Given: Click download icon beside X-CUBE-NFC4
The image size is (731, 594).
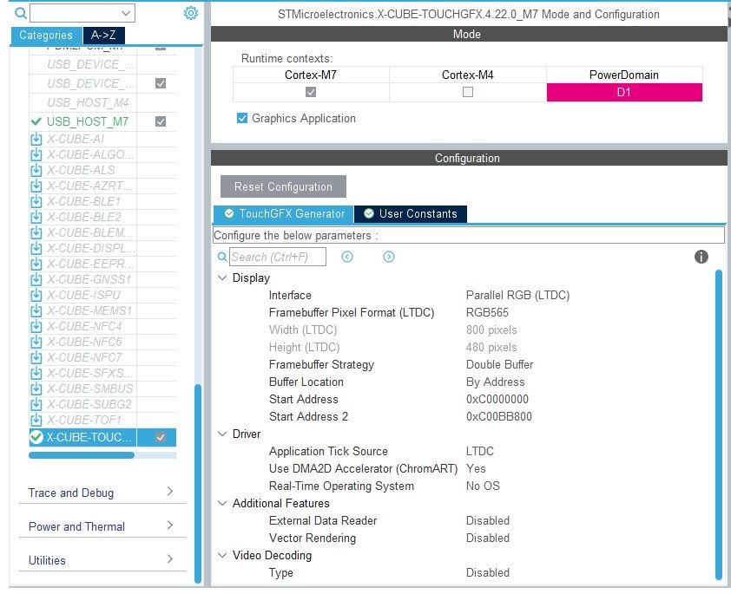Looking at the screenshot, I should click(36, 326).
